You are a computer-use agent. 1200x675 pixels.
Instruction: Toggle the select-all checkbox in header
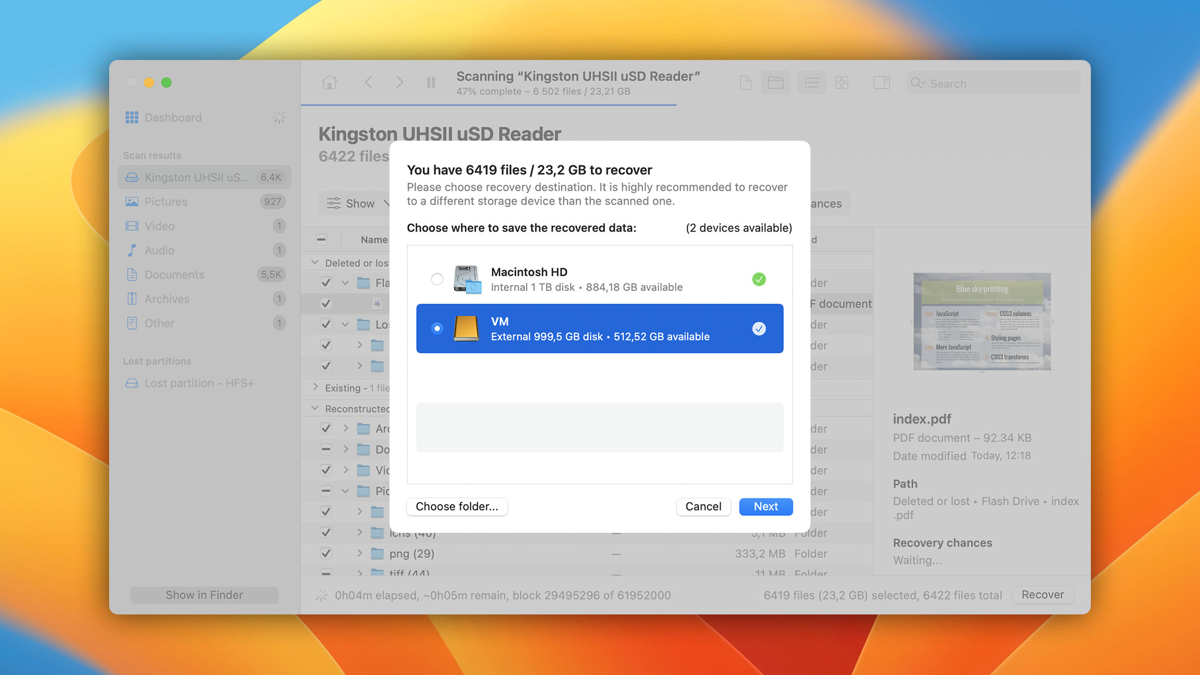click(x=321, y=239)
